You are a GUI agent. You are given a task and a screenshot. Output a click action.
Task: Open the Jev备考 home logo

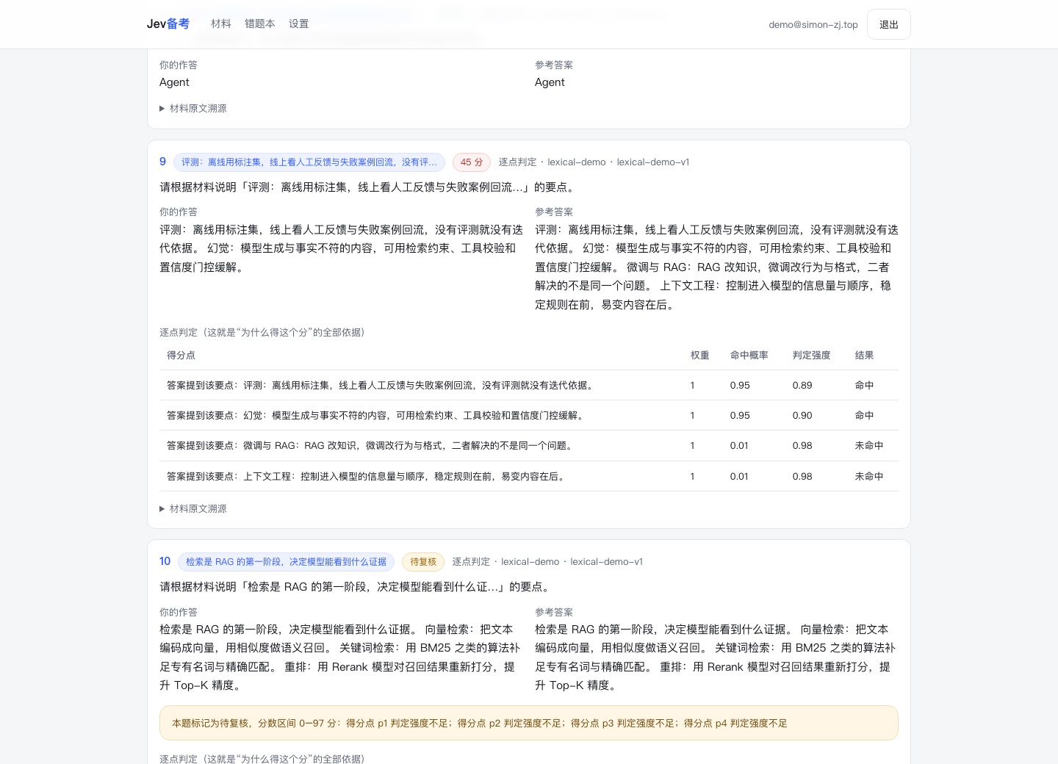click(168, 24)
